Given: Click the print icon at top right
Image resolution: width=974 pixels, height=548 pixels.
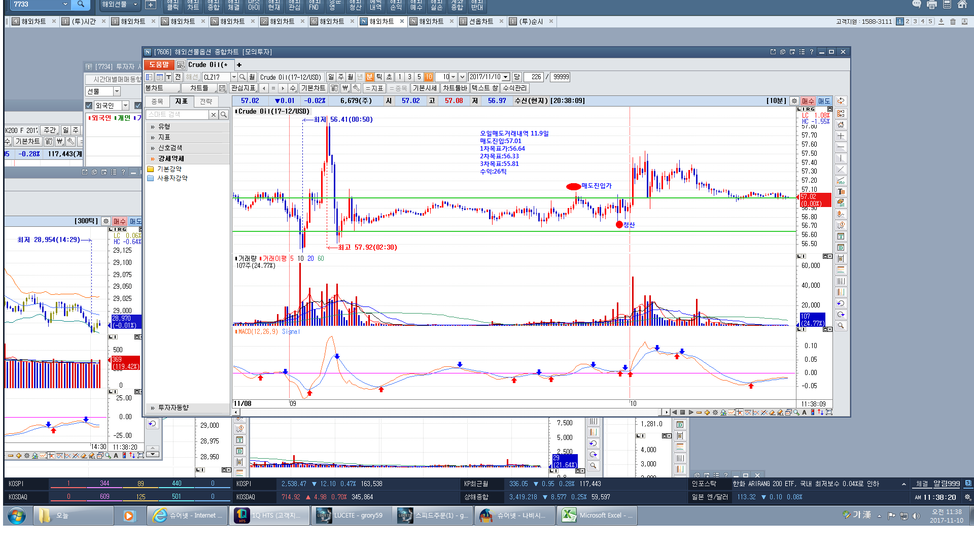Looking at the screenshot, I should point(932,5).
